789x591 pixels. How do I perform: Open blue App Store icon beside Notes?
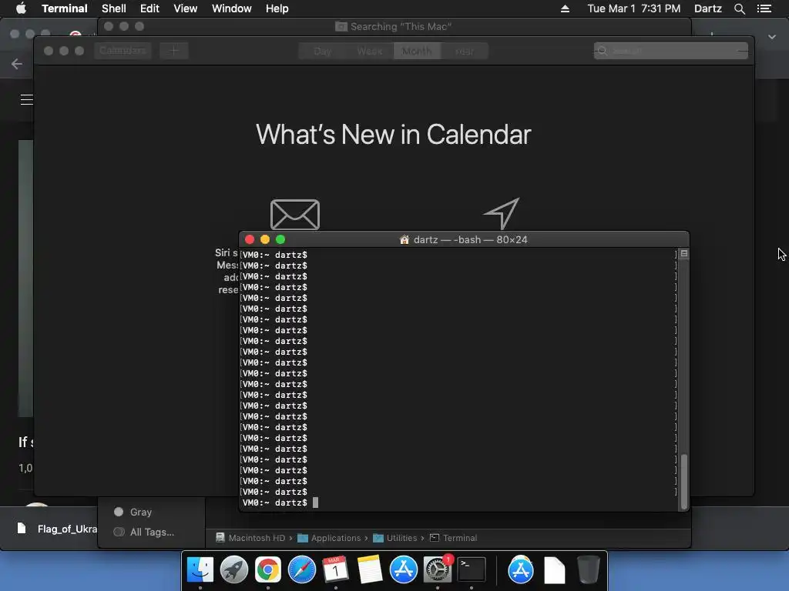[403, 570]
